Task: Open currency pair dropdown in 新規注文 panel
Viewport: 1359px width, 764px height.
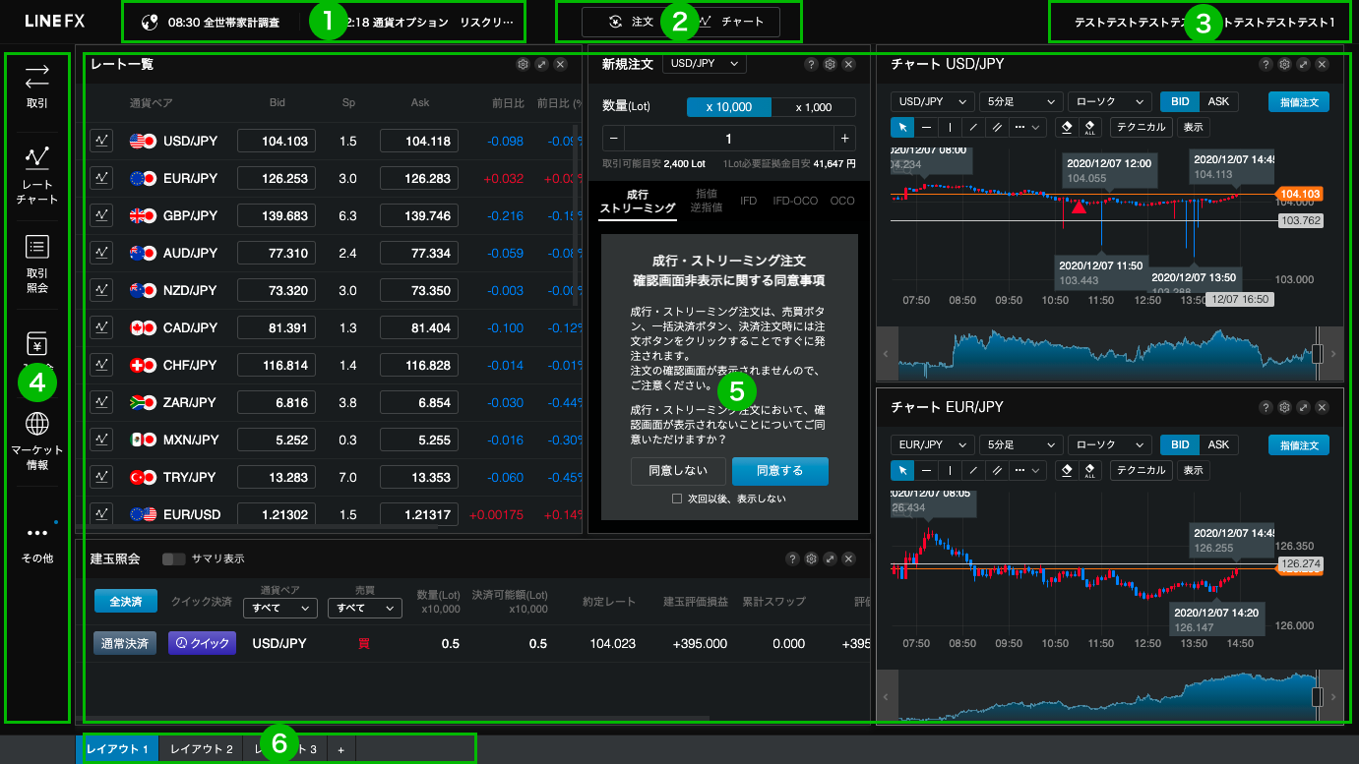Action: [704, 64]
